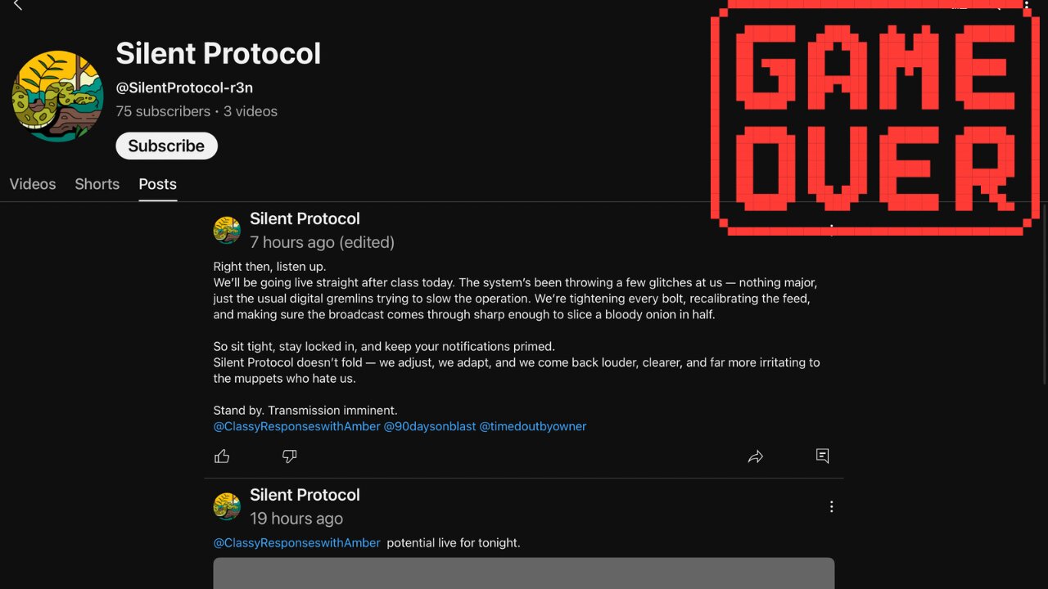The image size is (1048, 589).
Task: Like the 7 hours ago post
Action: point(222,456)
